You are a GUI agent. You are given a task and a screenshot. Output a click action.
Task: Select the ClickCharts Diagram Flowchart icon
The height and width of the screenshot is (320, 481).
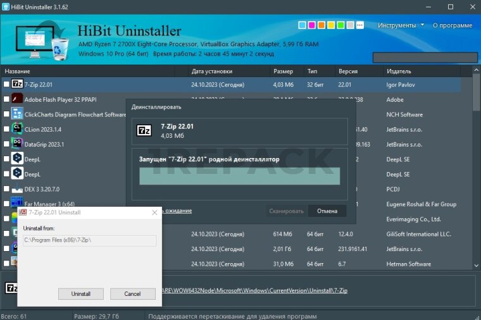click(18, 114)
